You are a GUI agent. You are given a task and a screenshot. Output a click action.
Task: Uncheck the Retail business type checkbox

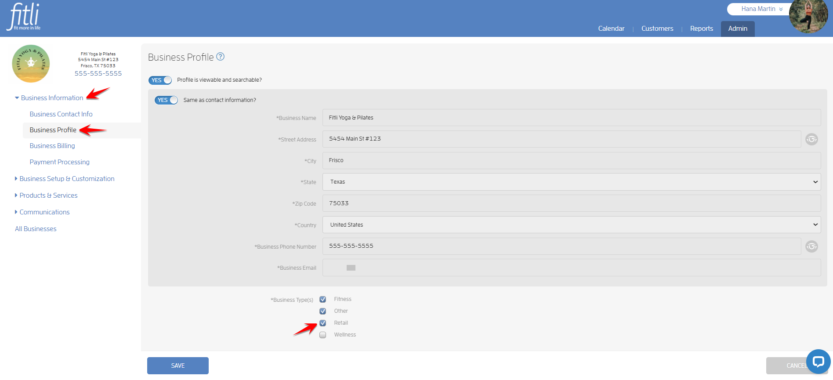[x=323, y=323]
